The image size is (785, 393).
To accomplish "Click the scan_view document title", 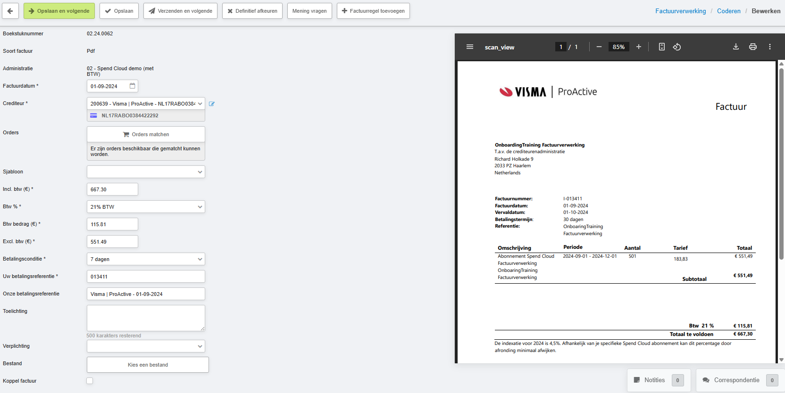I will (x=500, y=47).
